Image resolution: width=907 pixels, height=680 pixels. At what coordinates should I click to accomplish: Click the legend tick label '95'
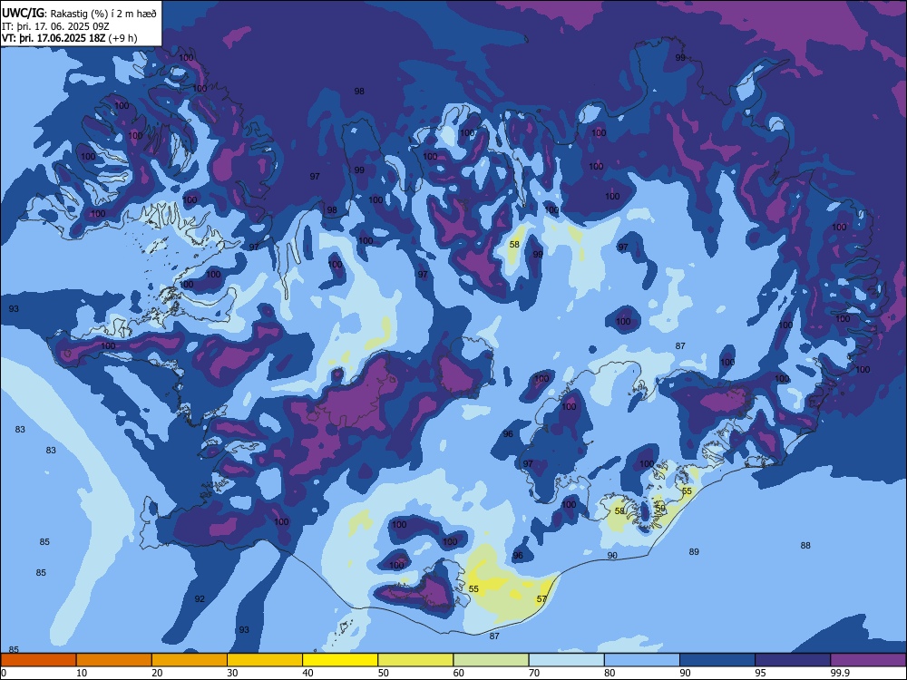pyautogui.click(x=760, y=673)
